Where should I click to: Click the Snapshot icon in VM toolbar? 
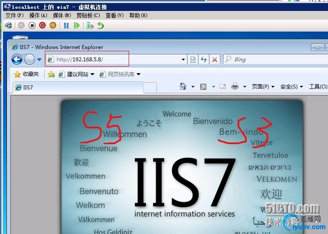pos(90,26)
